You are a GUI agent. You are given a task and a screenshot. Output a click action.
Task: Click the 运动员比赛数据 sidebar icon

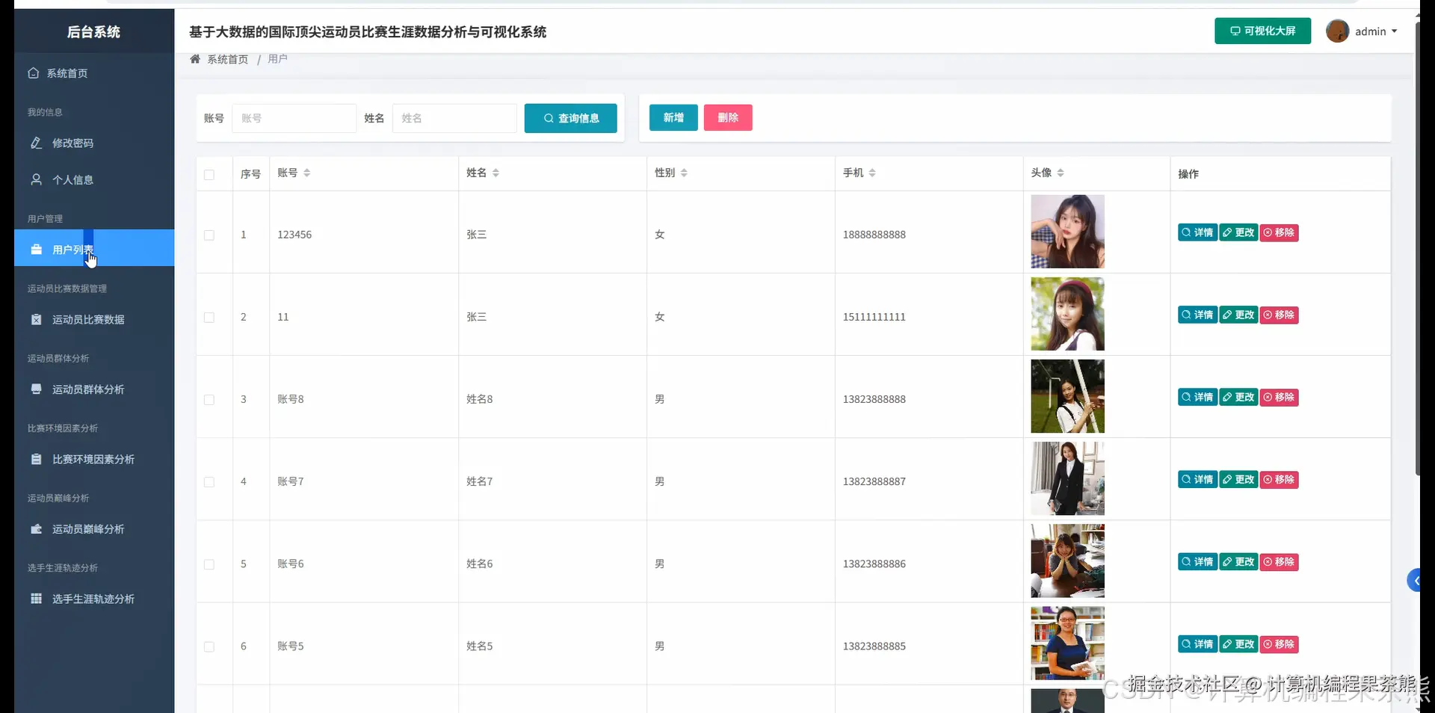(36, 319)
